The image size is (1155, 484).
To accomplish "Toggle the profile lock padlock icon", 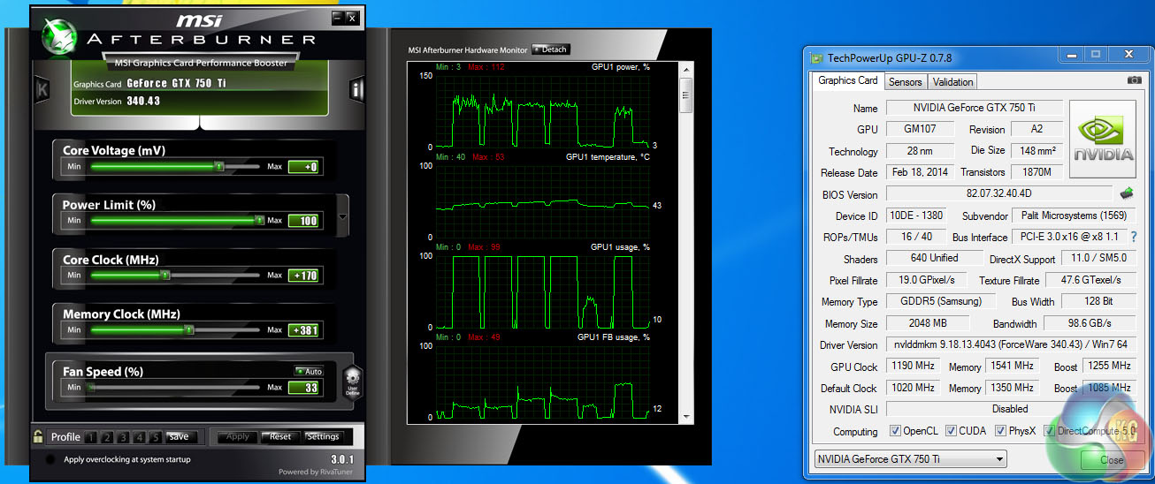I will (x=38, y=436).
